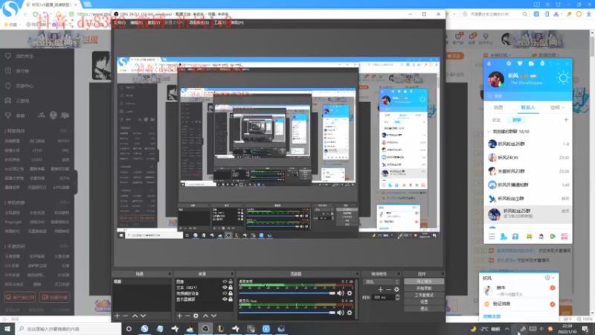Add a new scene in OBS Scenes panel
Screen dimensions: 595x335
(117, 316)
